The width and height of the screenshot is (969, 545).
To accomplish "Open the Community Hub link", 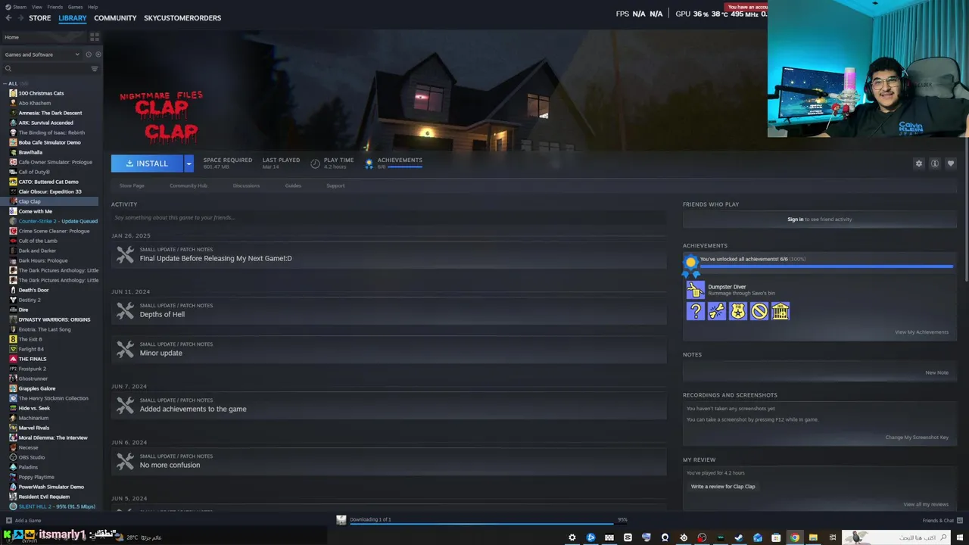I will click(x=189, y=185).
